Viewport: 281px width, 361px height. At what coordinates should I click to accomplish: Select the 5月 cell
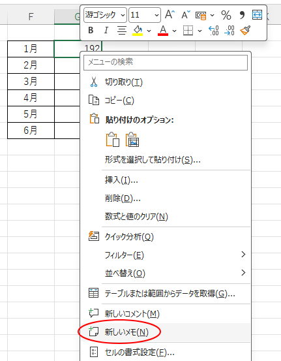(x=31, y=114)
